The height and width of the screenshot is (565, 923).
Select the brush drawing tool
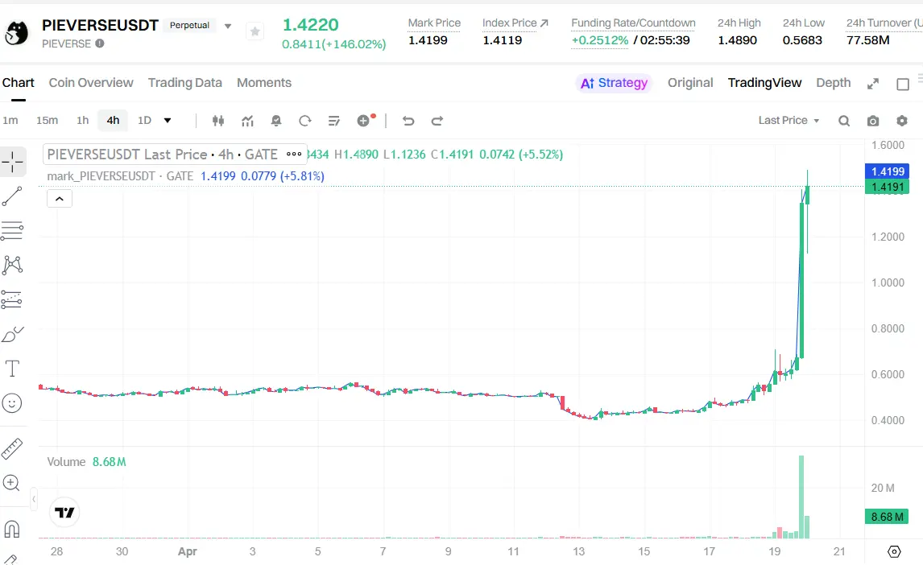tap(12, 334)
